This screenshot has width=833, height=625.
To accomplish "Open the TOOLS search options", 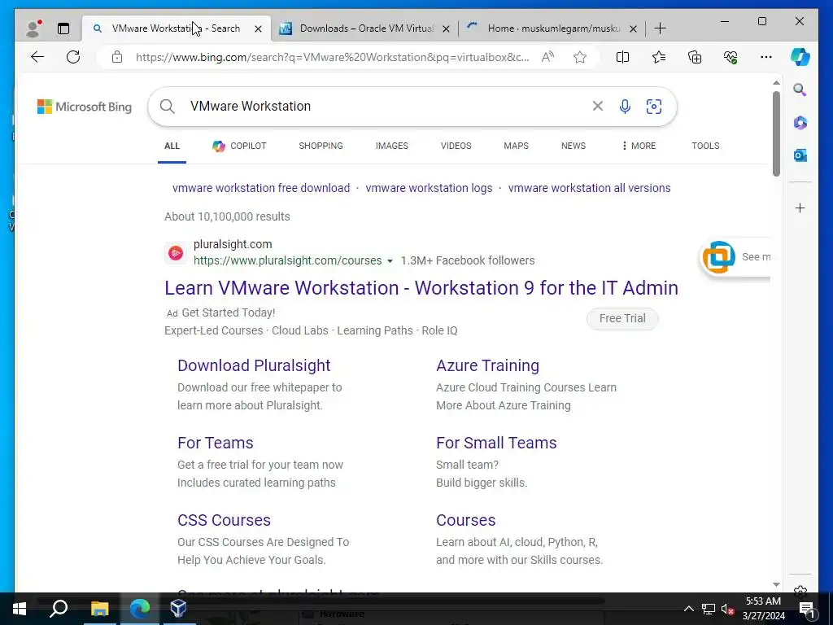I will click(705, 146).
